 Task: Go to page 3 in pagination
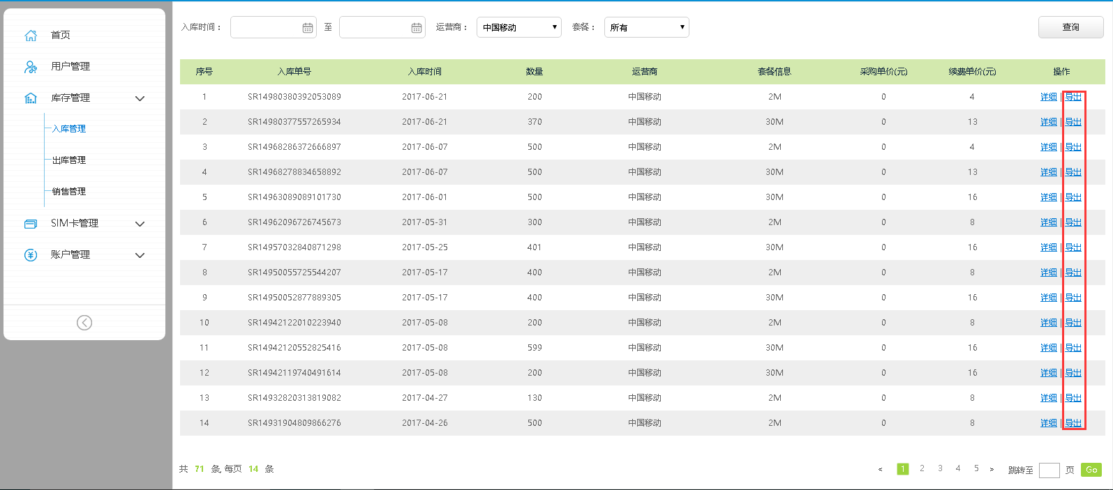tap(940, 468)
